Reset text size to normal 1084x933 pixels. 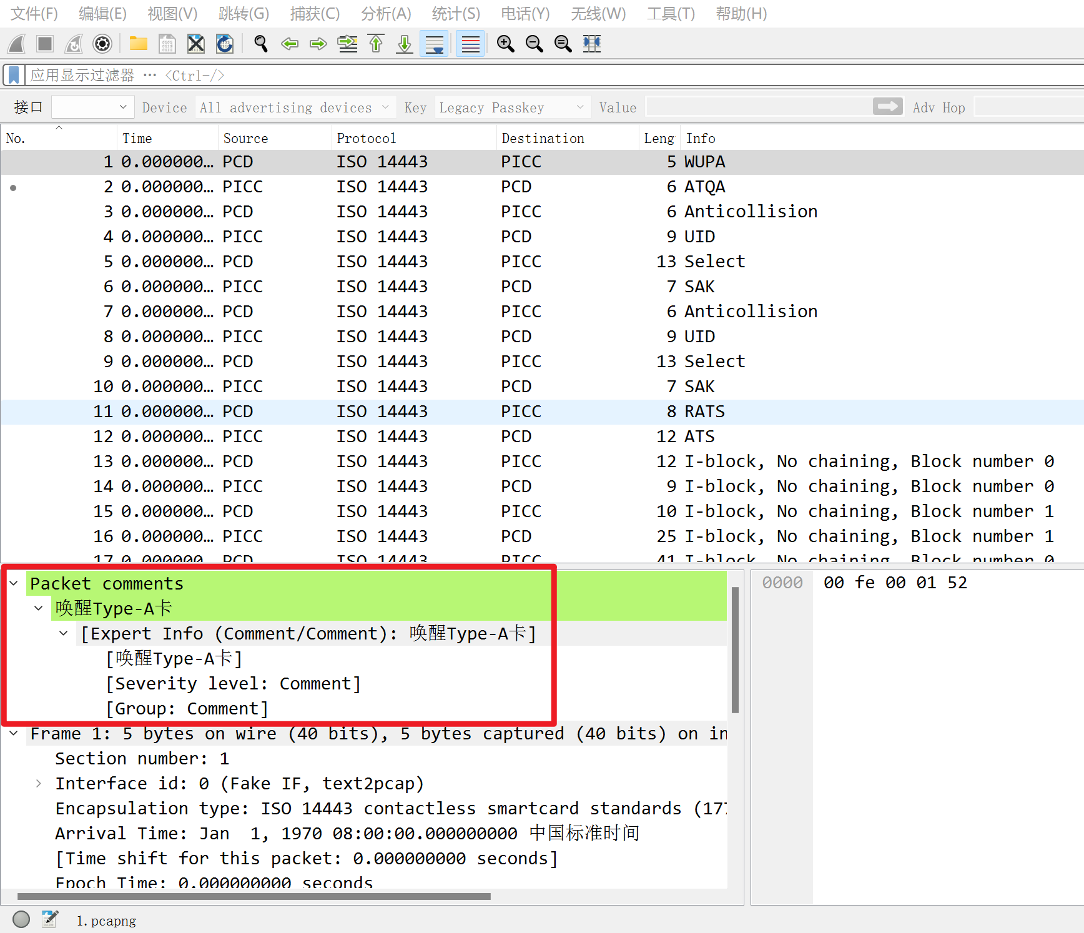(x=563, y=44)
